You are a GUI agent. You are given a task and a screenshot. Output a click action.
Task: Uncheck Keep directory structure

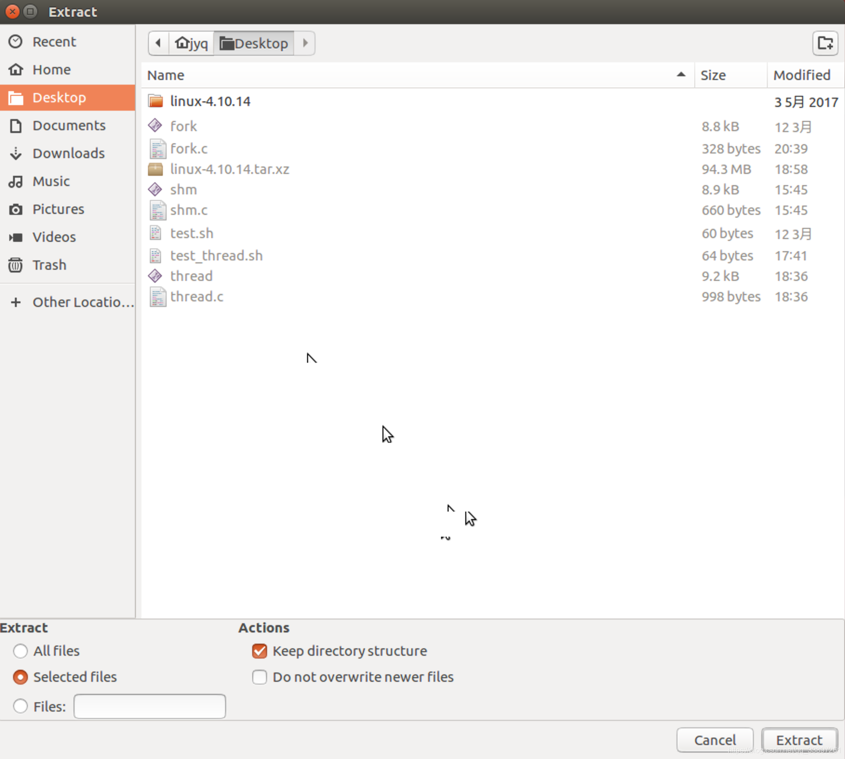click(x=259, y=651)
